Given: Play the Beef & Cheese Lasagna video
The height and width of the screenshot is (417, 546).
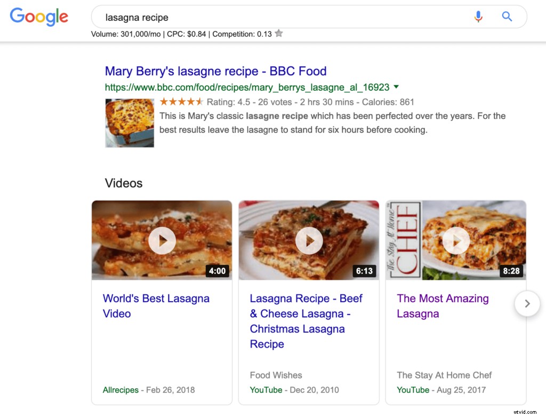Looking at the screenshot, I should point(309,240).
